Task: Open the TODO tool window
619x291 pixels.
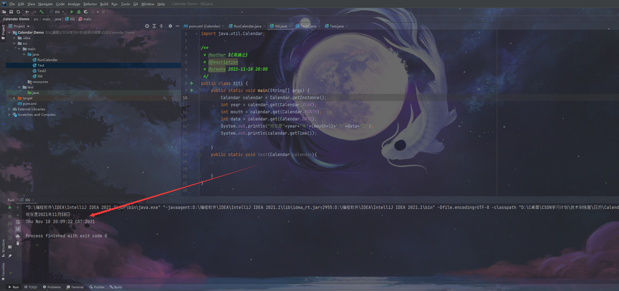Action: (x=31, y=287)
